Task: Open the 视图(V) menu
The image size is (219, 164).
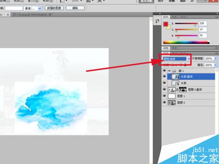Action: [x=18, y=1]
